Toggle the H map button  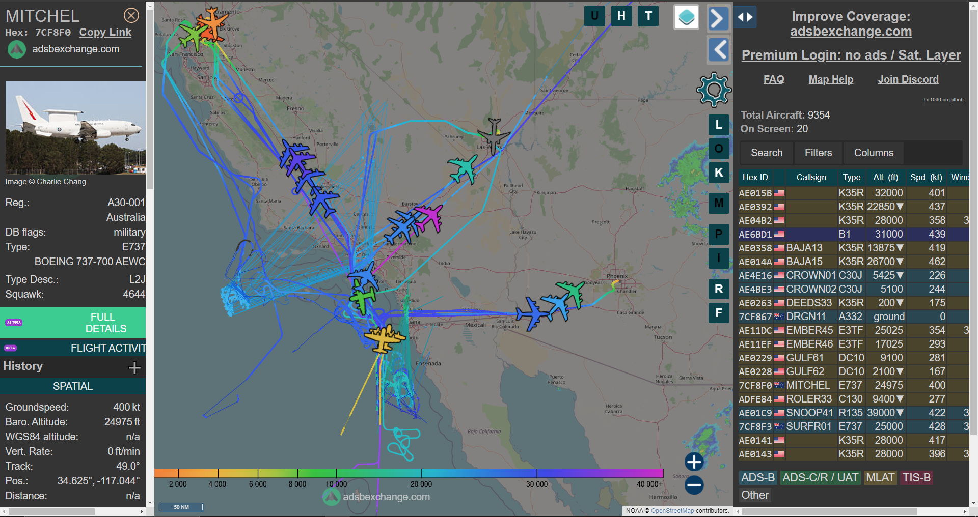(621, 16)
